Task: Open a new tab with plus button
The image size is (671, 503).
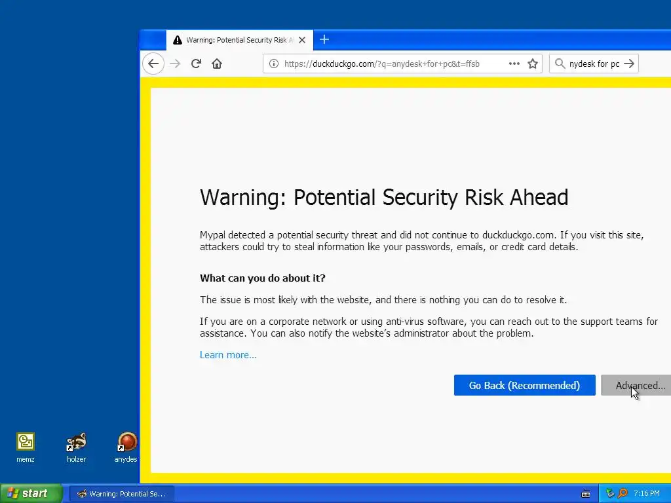Action: 324,40
